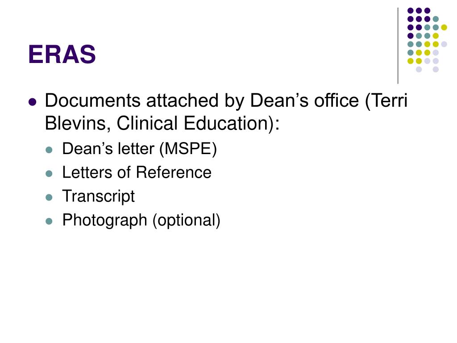
Task: Click the word "MSPE" in parentheses
Action: pos(188,149)
